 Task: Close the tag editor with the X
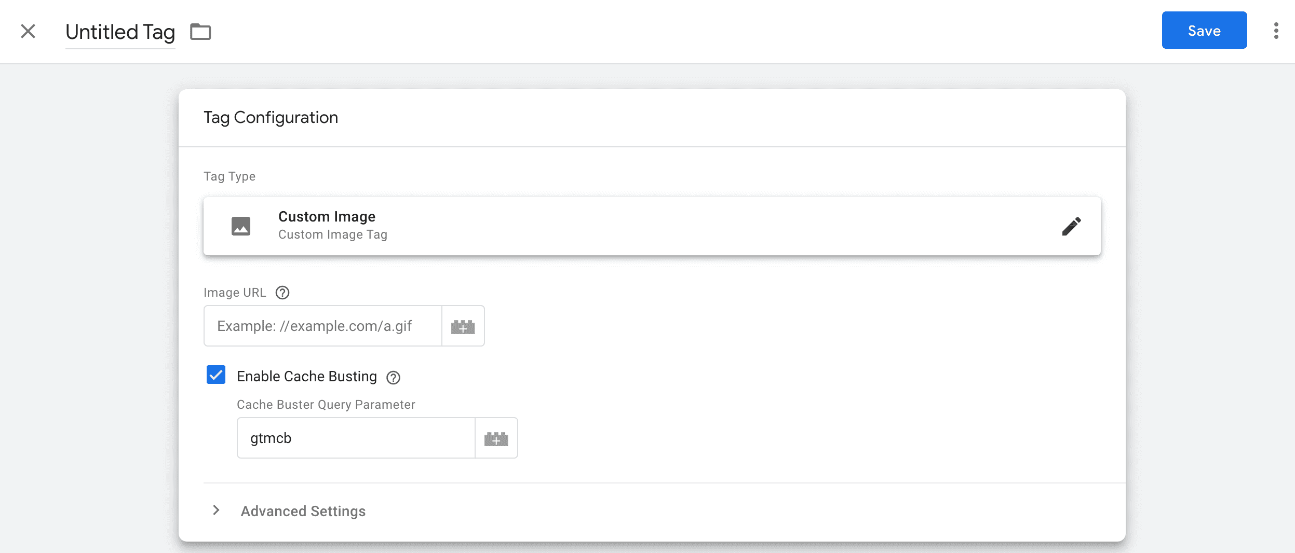tap(29, 31)
